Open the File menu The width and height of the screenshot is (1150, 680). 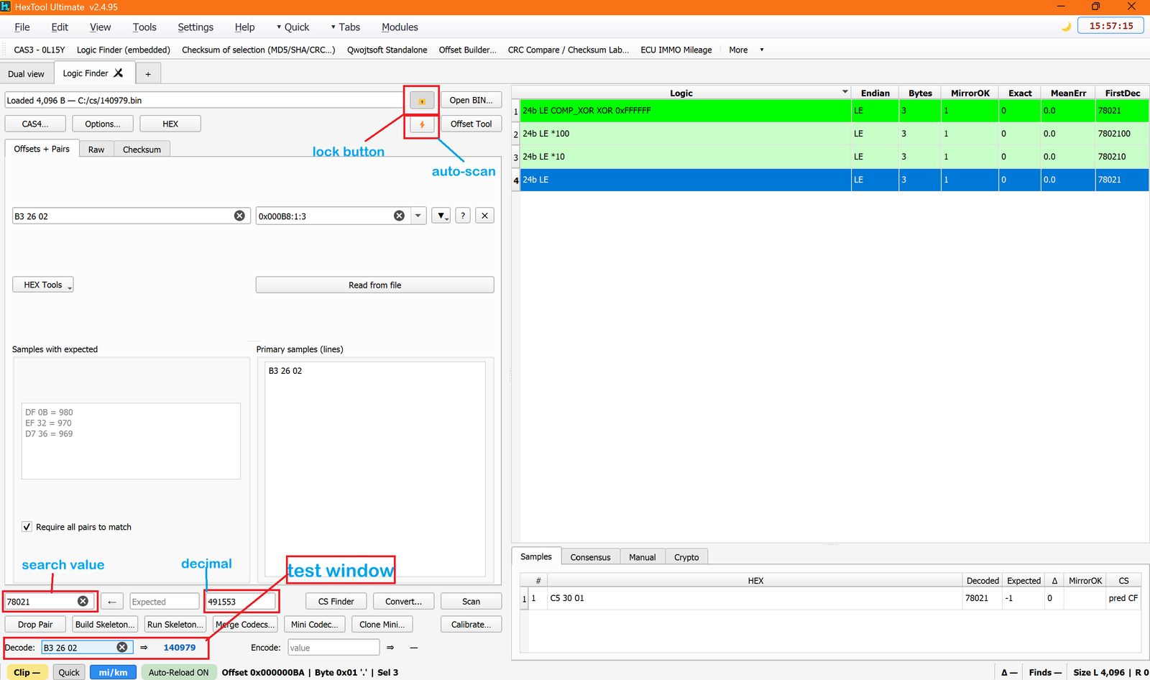[x=22, y=27]
